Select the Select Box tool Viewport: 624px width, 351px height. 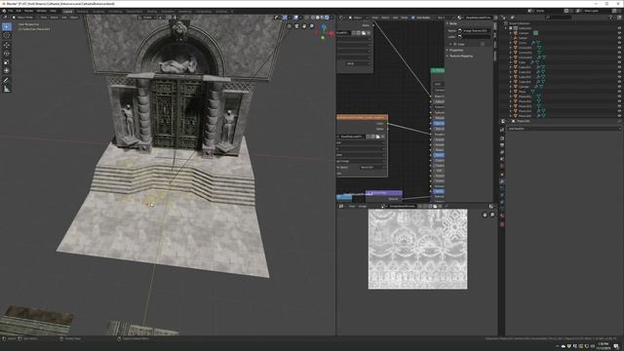7,26
